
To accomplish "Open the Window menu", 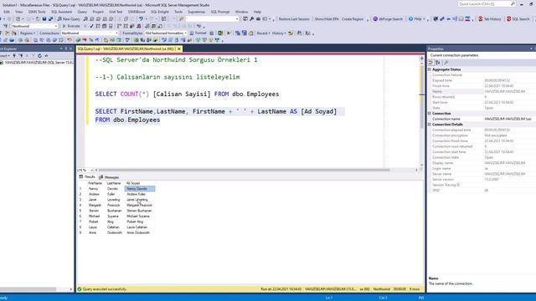I will tap(241, 12).
